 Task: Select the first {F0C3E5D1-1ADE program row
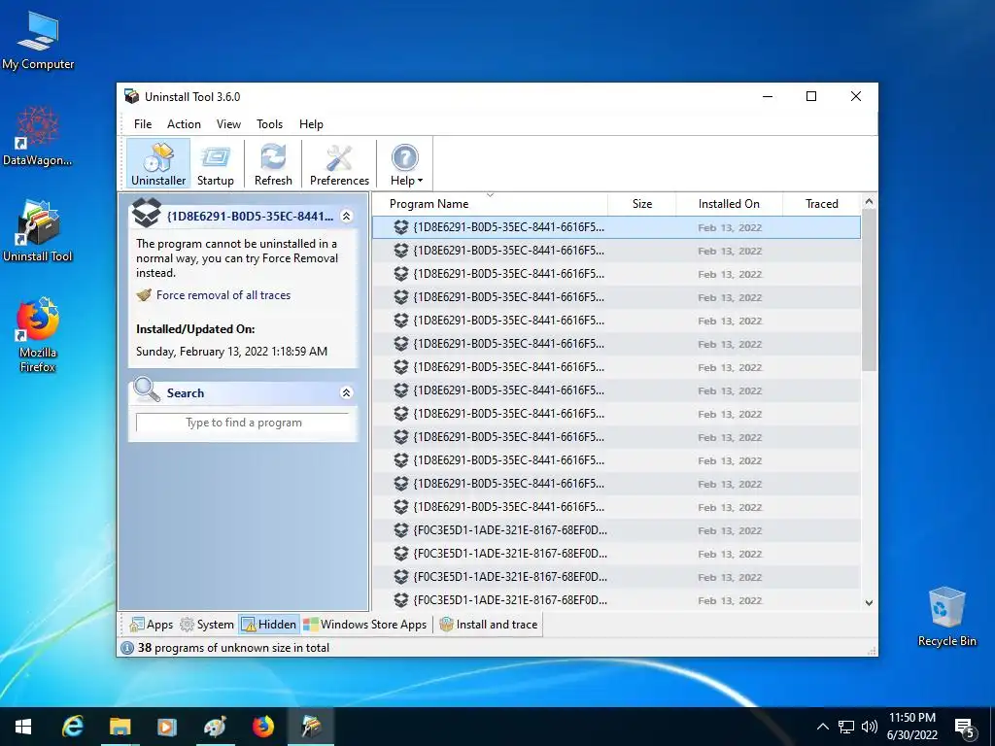[x=616, y=530]
